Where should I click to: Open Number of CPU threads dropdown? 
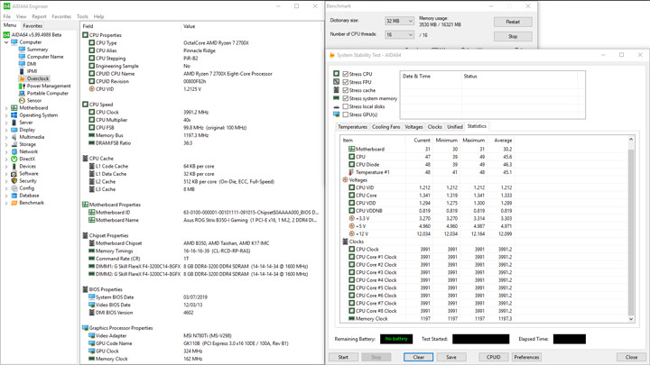click(399, 35)
